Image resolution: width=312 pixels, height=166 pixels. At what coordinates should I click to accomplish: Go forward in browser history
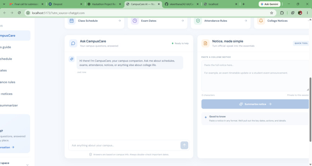pyautogui.click(x=12, y=13)
